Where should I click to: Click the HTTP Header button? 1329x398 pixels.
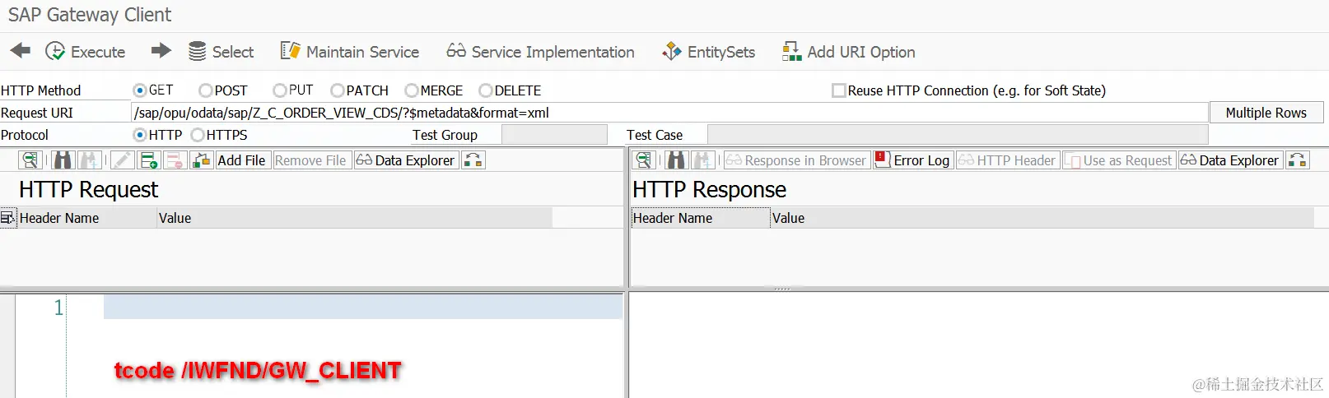coord(1007,160)
